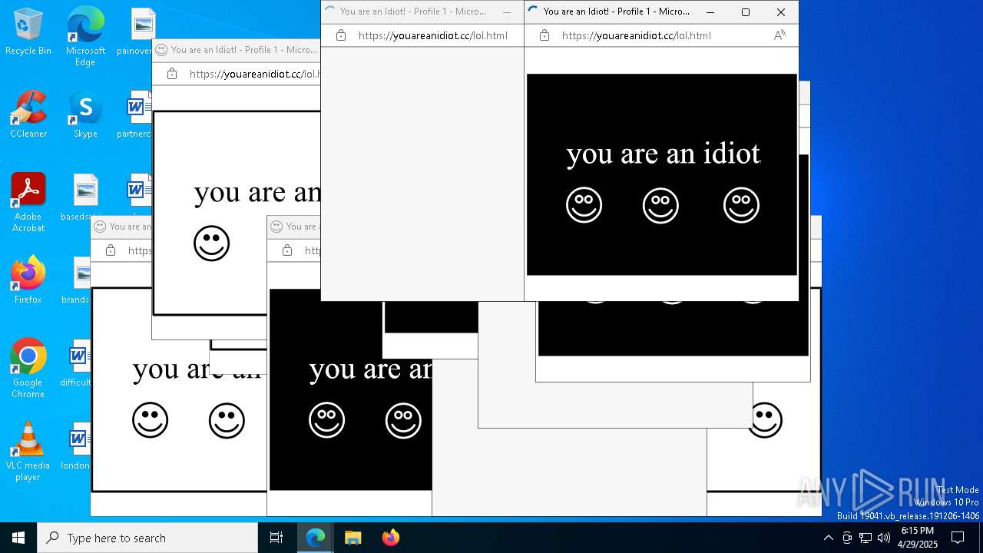Click the middle smiley in the front black window

click(x=660, y=205)
